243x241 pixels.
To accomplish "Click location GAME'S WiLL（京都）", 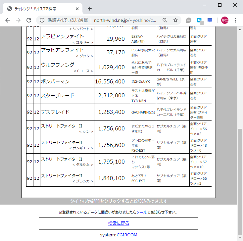I will pos(170,82).
